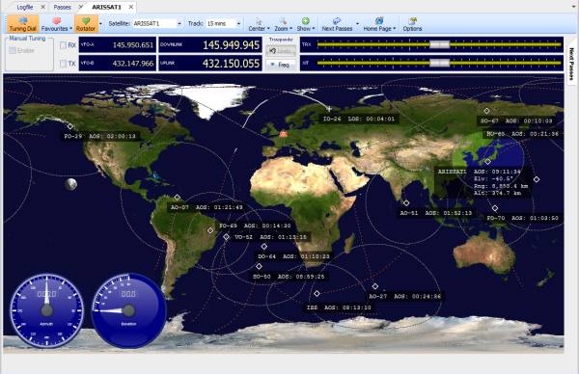Select the DO-64 satellite diamond marker

click(x=264, y=247)
